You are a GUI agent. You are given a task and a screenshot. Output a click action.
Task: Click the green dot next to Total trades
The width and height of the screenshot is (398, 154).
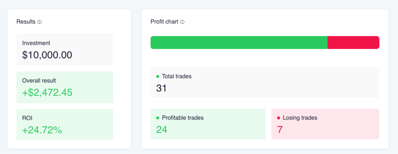point(158,76)
